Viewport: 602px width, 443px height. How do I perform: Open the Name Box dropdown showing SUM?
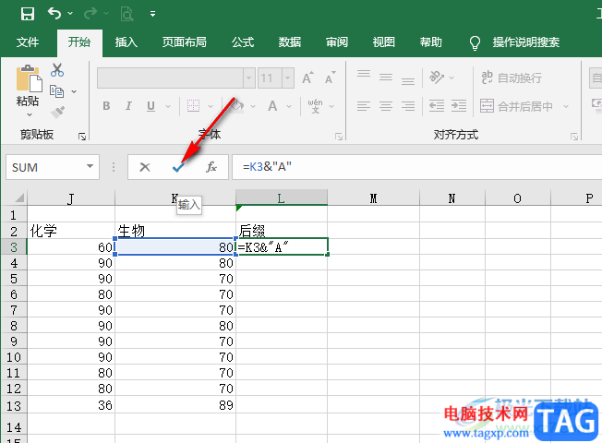[90, 166]
